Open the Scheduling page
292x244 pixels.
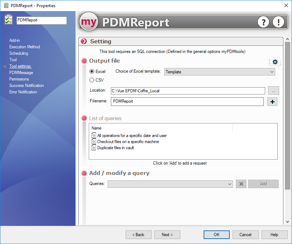click(x=19, y=53)
